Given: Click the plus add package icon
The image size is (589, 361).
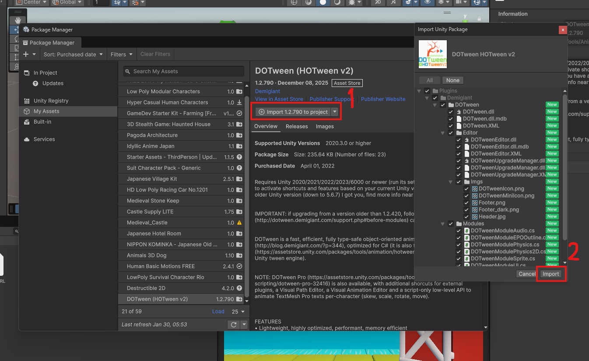Looking at the screenshot, I should pos(26,54).
